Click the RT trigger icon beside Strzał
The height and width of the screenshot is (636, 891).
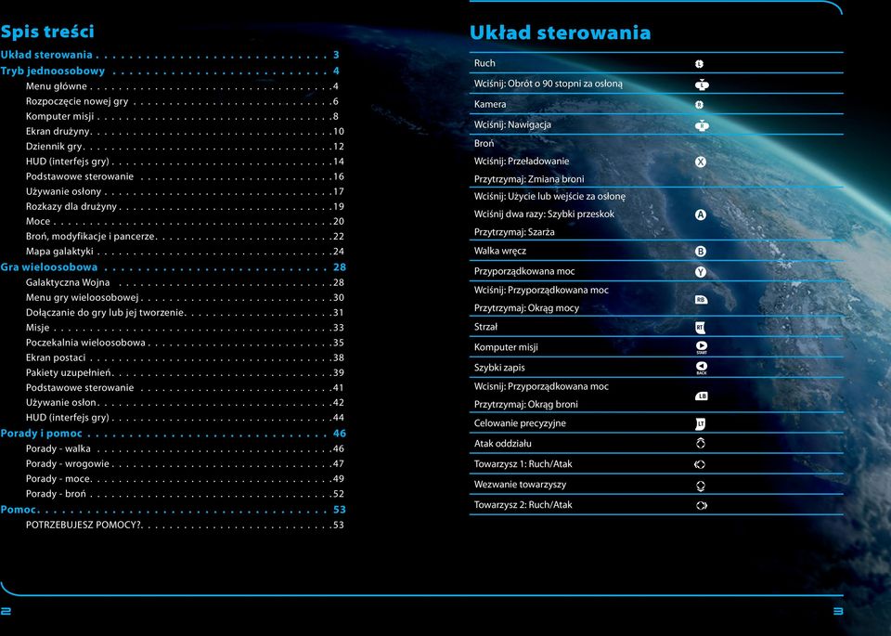(x=701, y=328)
